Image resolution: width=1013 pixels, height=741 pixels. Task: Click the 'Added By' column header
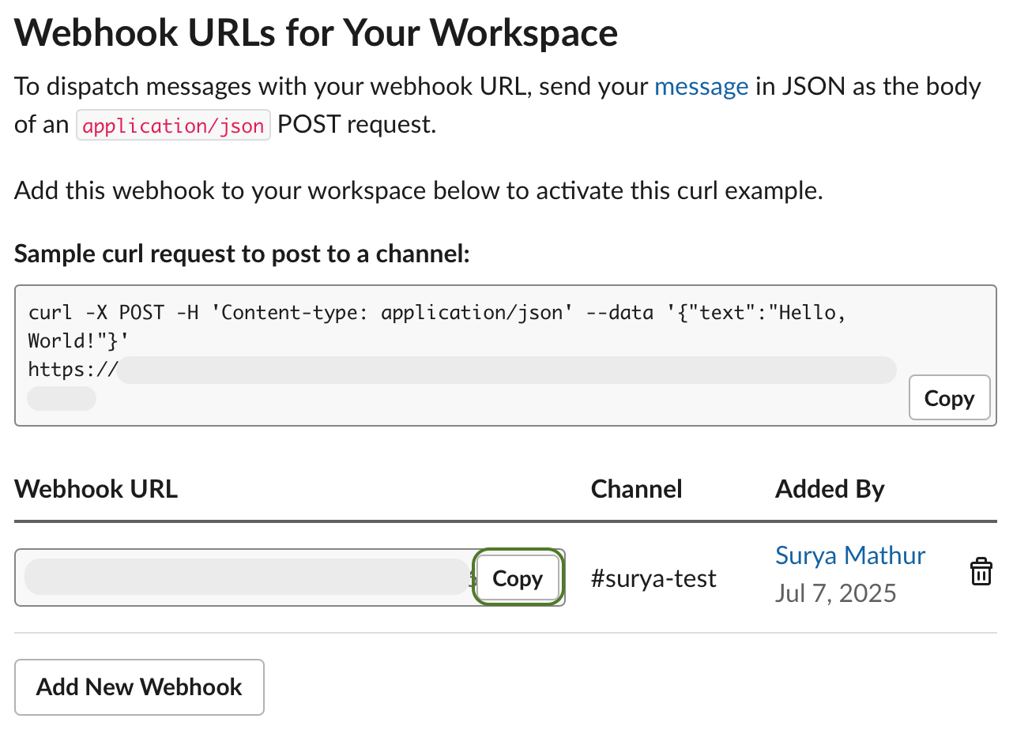(x=830, y=489)
